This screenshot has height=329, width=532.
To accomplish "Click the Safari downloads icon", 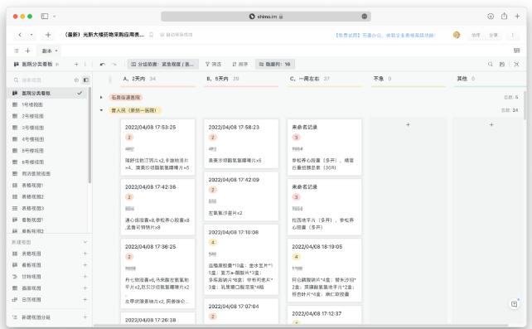I will (491, 16).
